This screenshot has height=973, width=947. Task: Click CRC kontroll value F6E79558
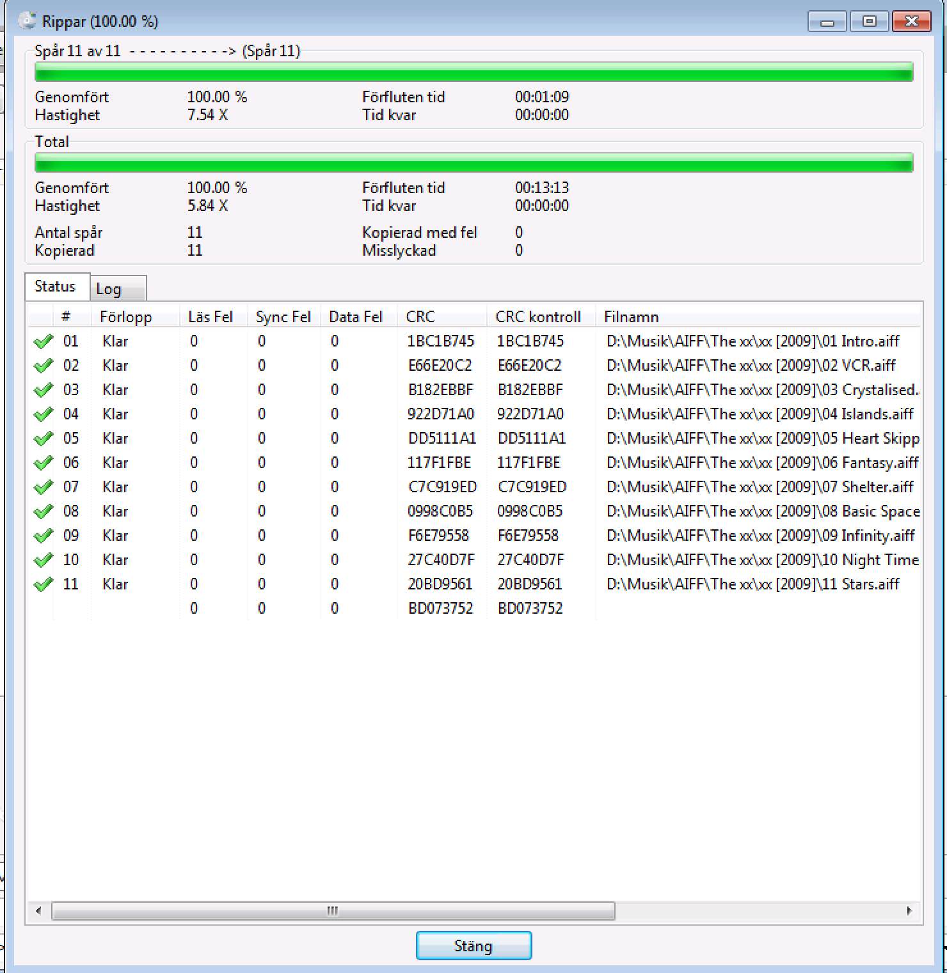pyautogui.click(x=528, y=536)
